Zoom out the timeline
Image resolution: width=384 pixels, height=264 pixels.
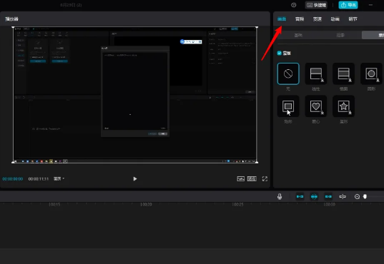[357, 196]
